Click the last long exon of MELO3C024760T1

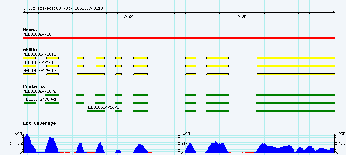[296, 58]
